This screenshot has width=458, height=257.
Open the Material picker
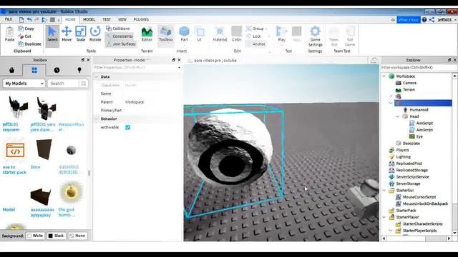pyautogui.click(x=220, y=34)
